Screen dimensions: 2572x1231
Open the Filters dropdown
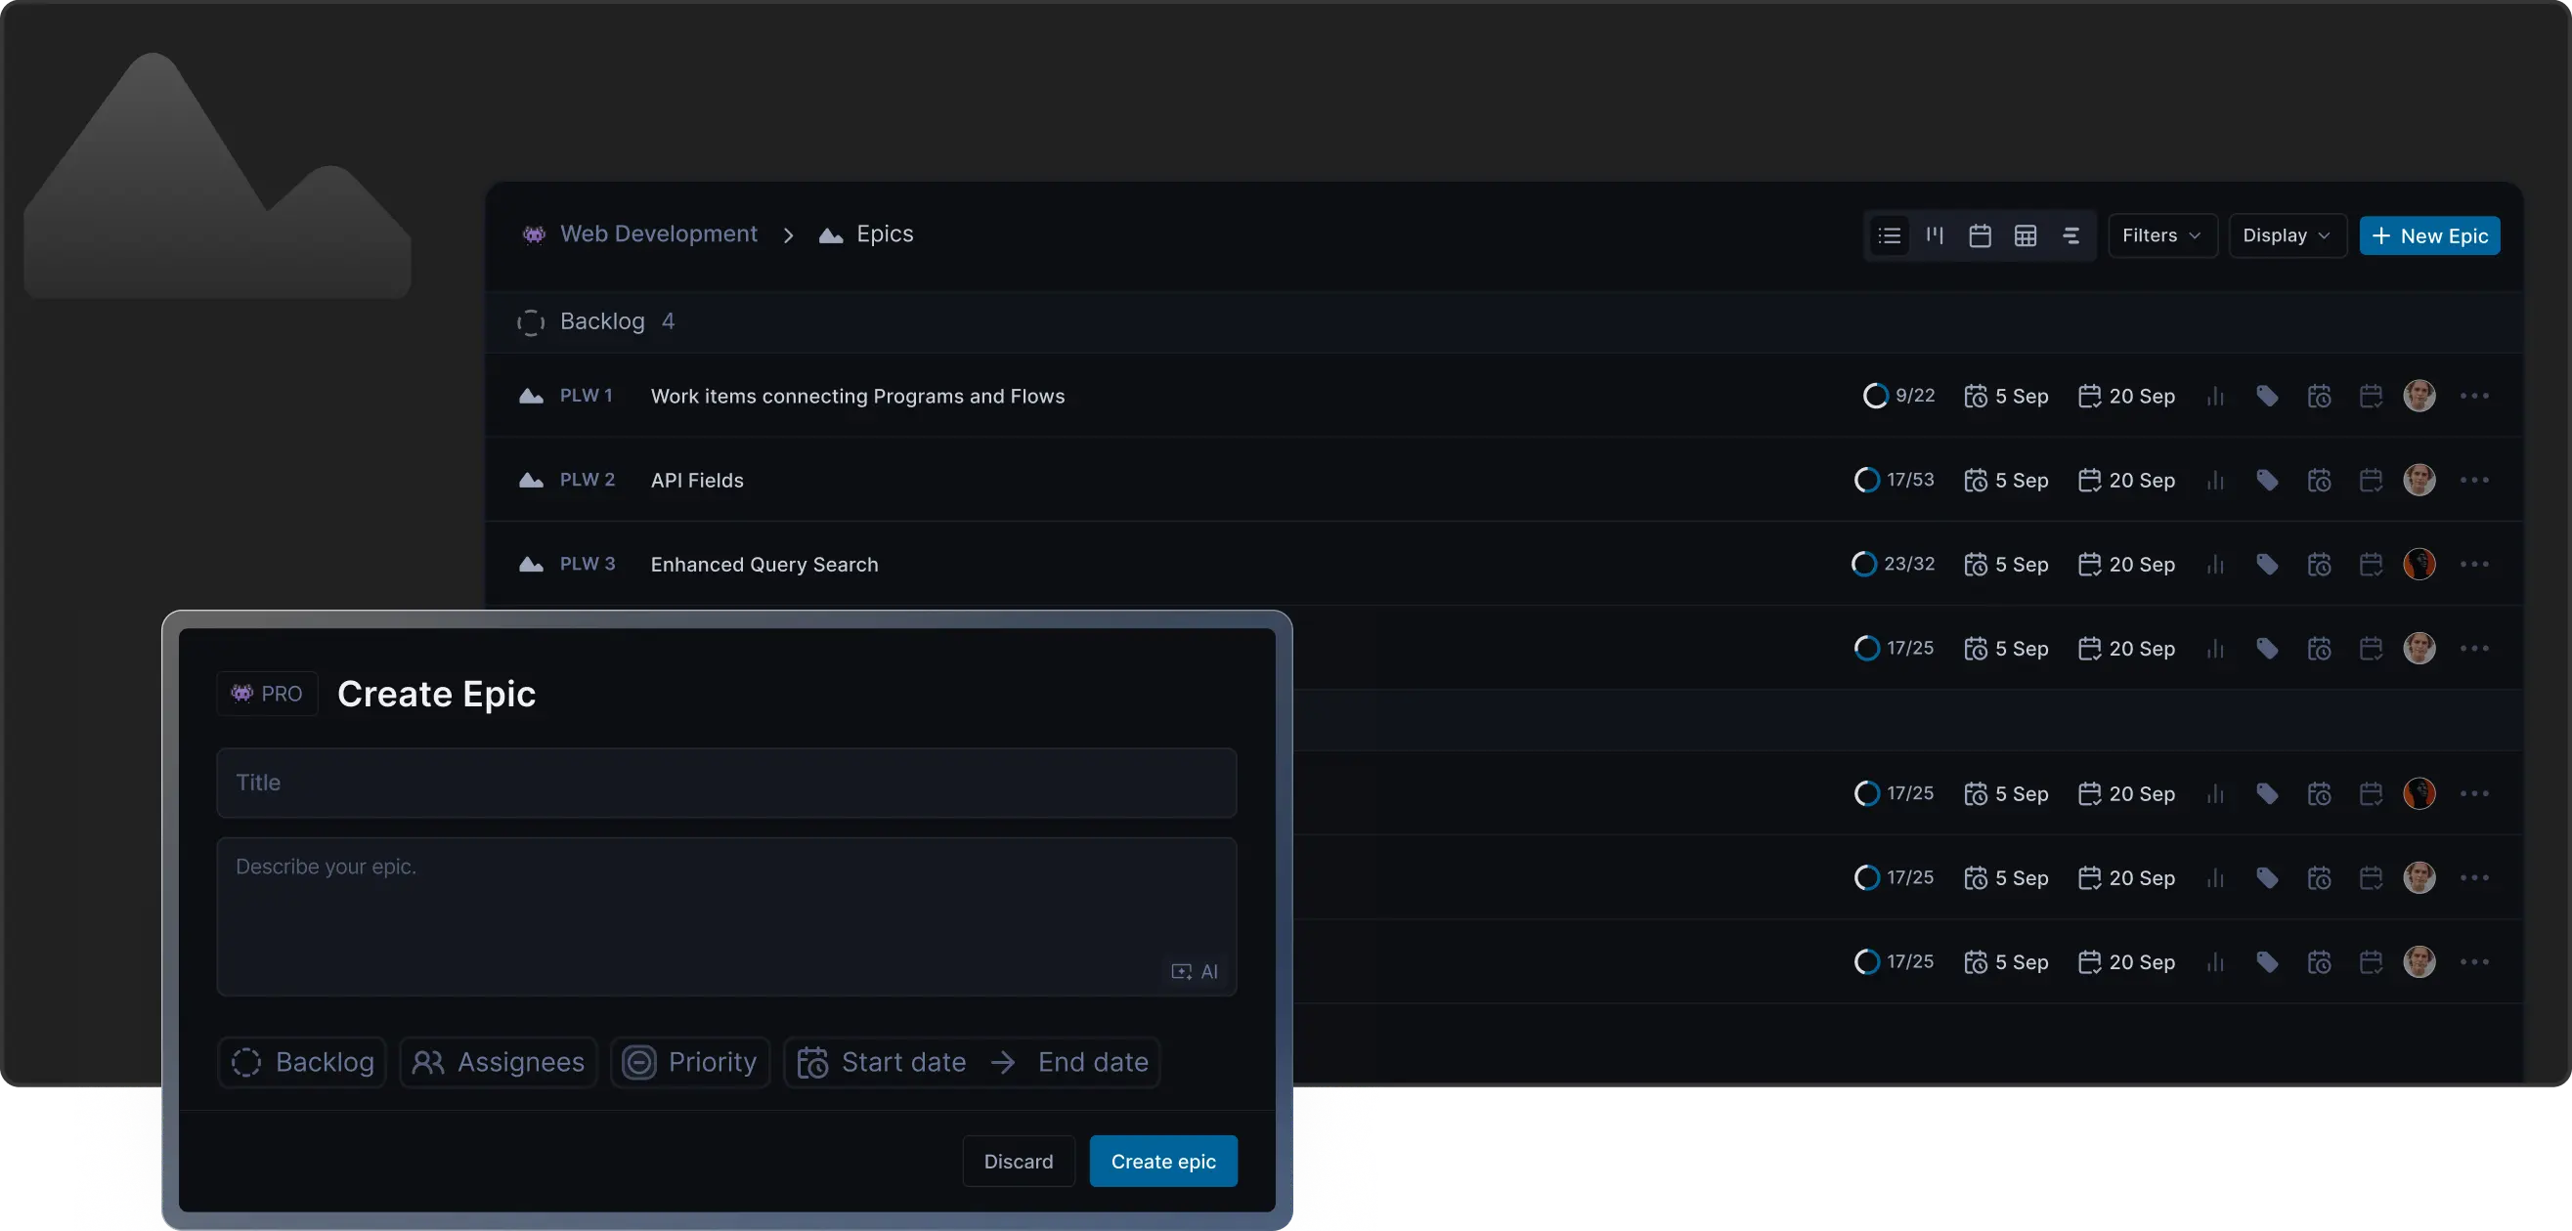click(x=2161, y=235)
